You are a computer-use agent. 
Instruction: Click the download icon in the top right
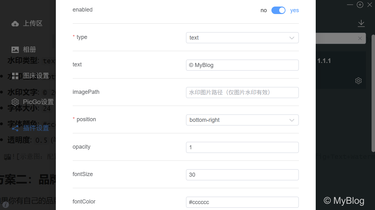[x=361, y=23]
